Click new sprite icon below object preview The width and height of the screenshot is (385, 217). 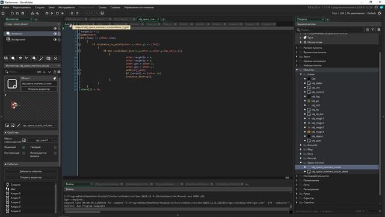tap(7, 125)
